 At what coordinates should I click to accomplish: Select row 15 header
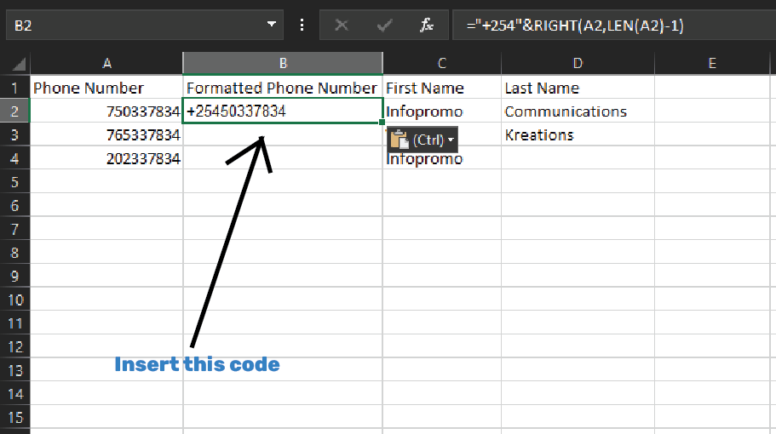[14, 417]
